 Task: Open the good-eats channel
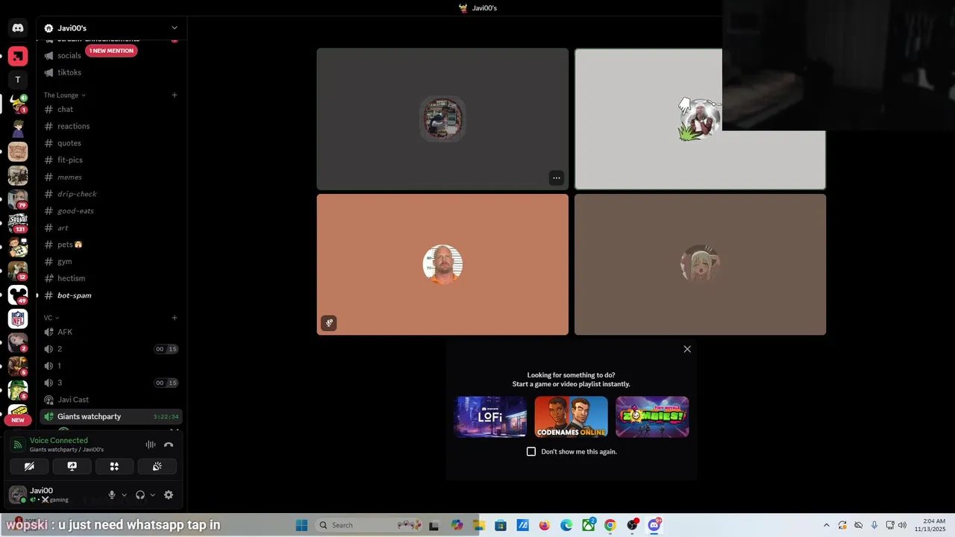pyautogui.click(x=111, y=211)
